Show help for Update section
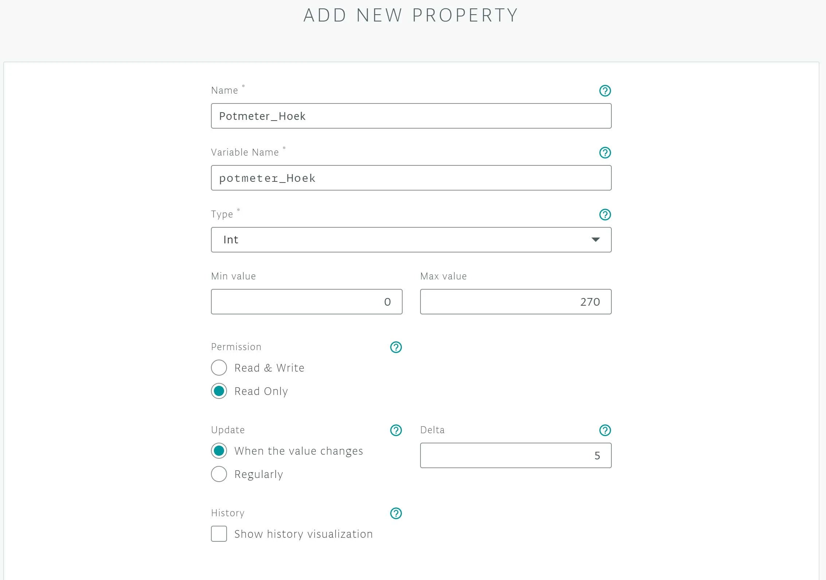The image size is (826, 580). 396,430
